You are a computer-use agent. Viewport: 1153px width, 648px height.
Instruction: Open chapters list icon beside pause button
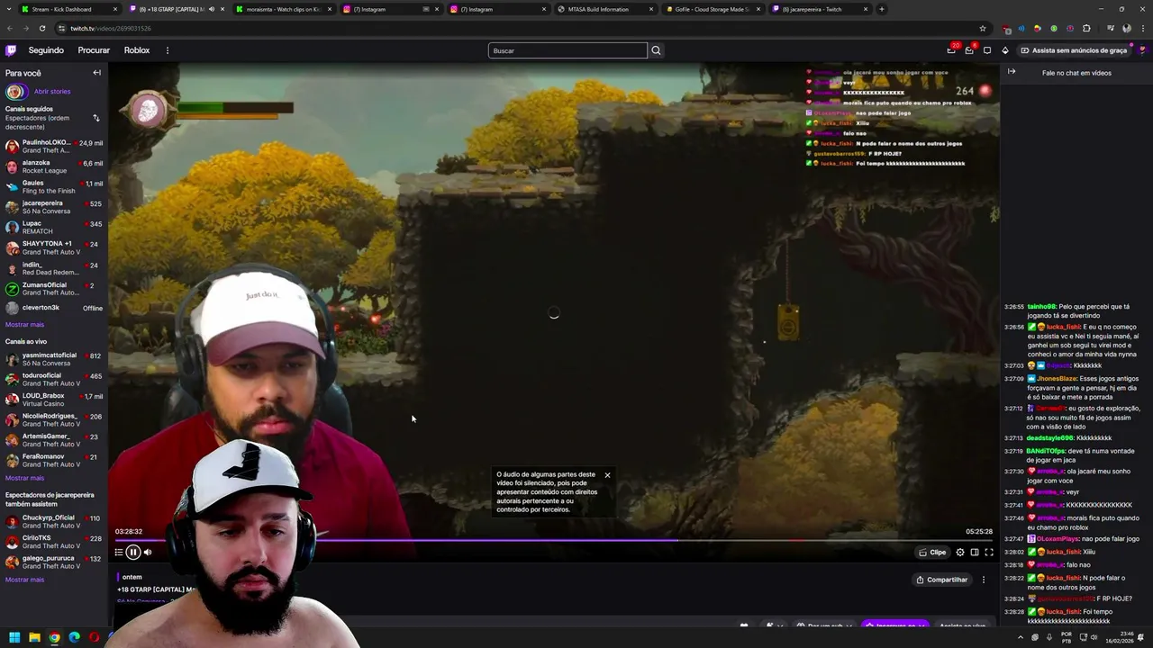(x=118, y=553)
